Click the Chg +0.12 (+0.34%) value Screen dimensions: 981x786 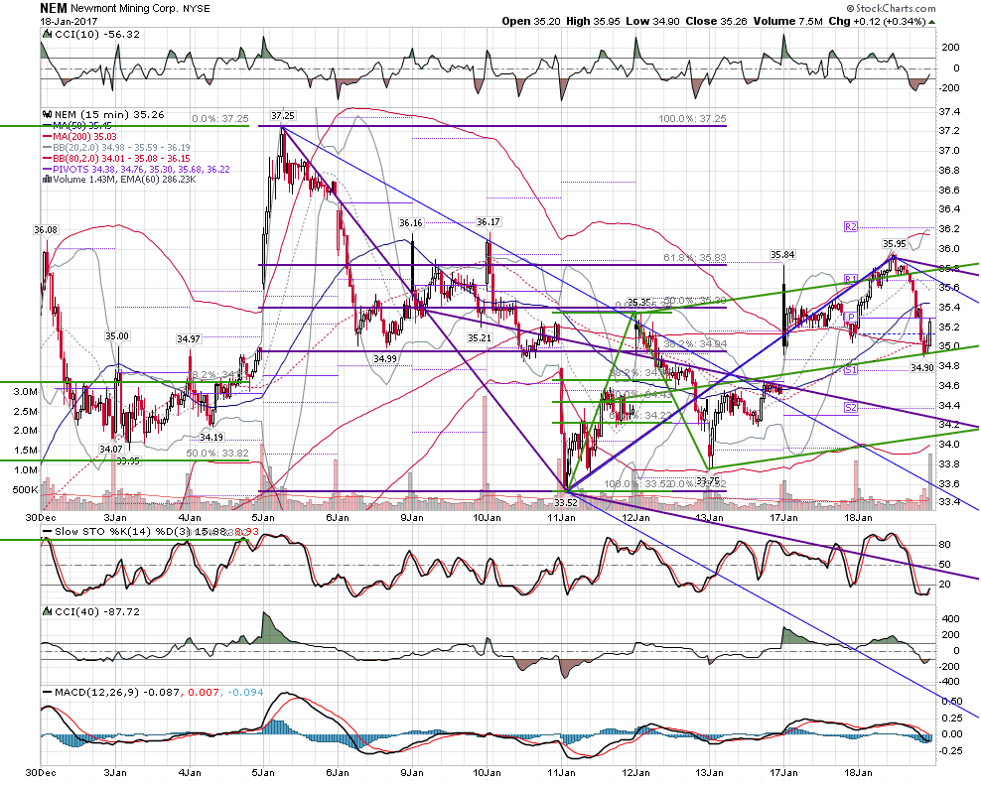(x=877, y=21)
